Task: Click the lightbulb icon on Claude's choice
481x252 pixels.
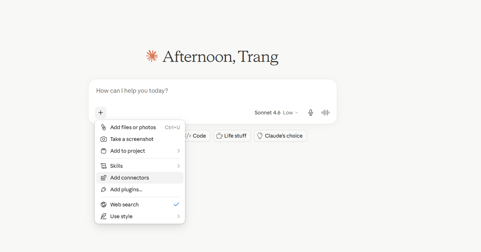Action: [260, 136]
